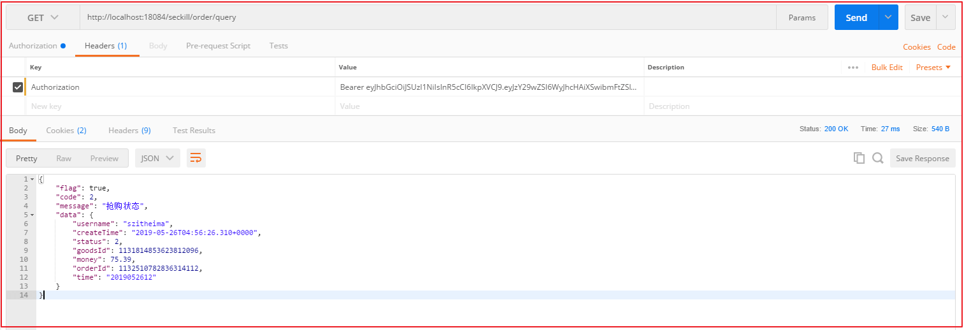Click the 27 ms time value
The height and width of the screenshot is (330, 964).
(890, 129)
